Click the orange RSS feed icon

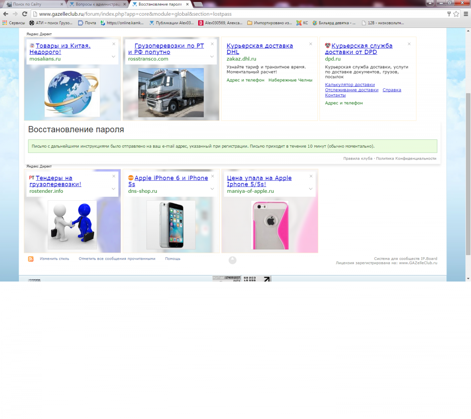coord(31,259)
